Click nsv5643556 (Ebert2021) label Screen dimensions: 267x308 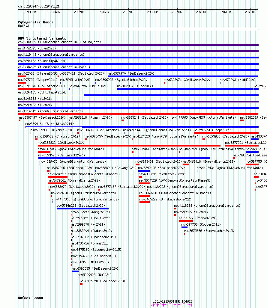[x=88, y=86]
